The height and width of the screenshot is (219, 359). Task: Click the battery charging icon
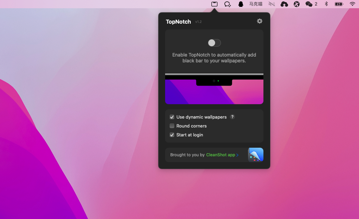[339, 4]
